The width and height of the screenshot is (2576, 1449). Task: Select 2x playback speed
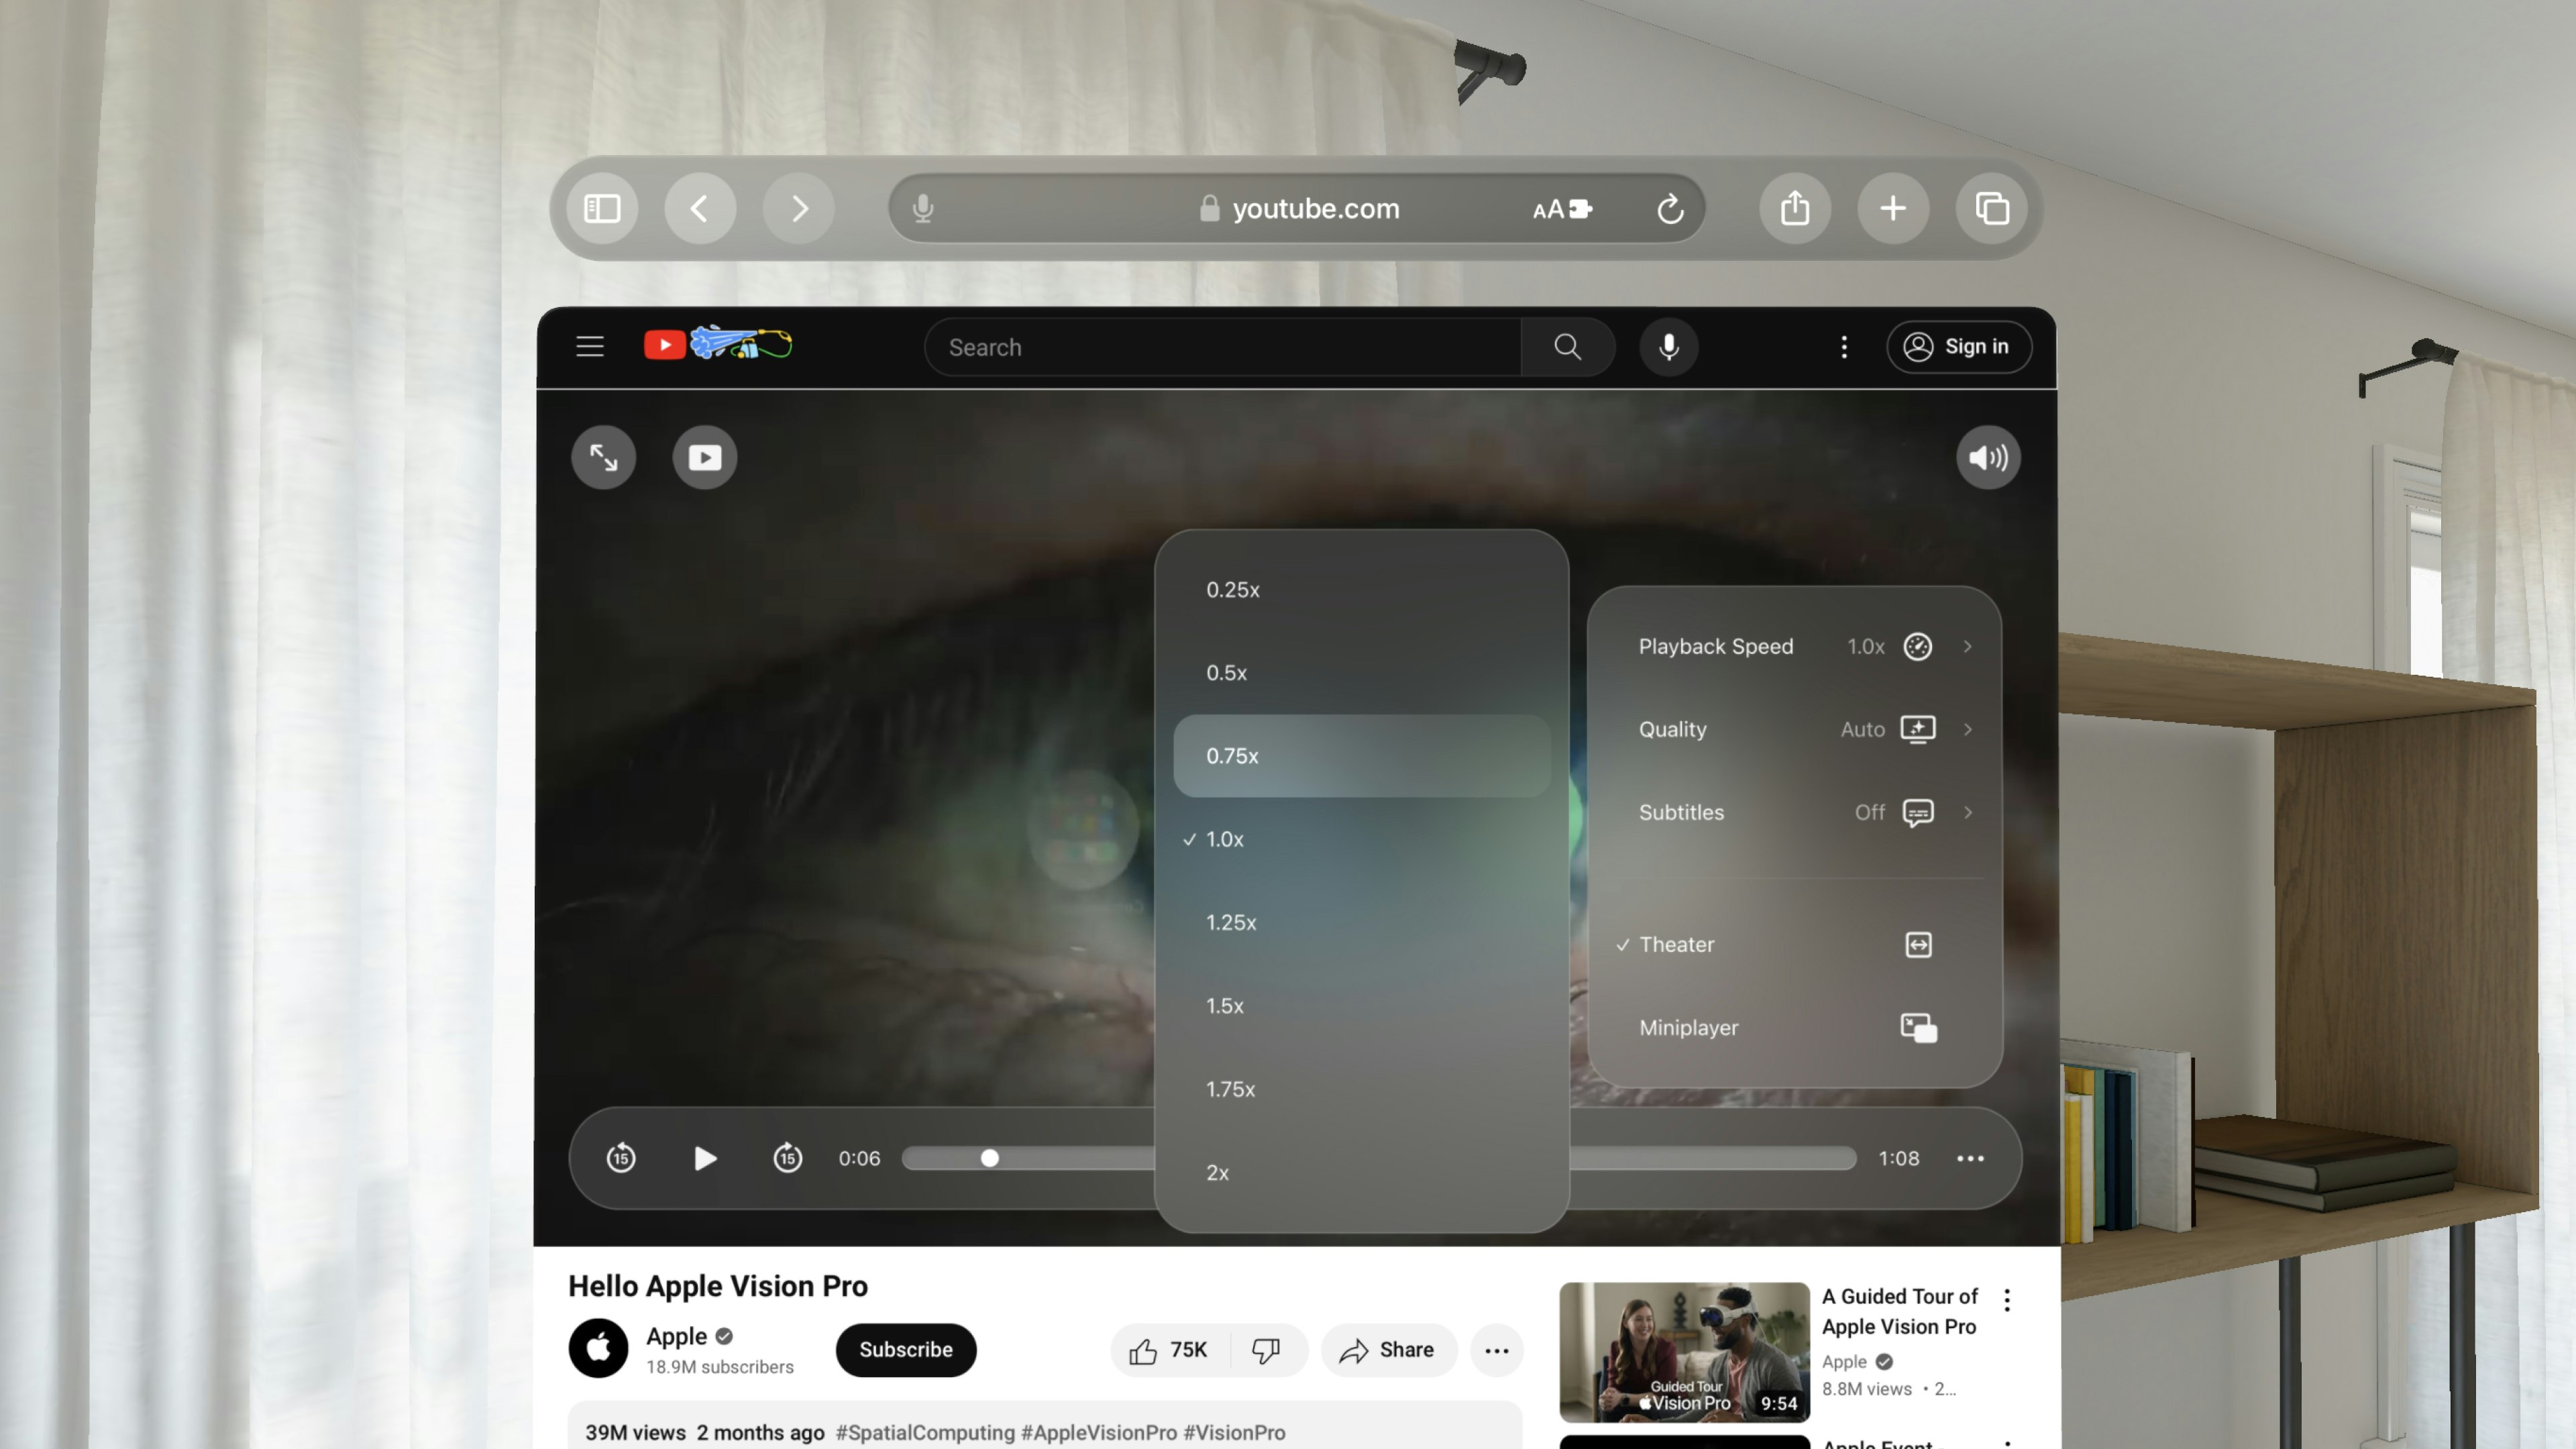(x=1361, y=1172)
